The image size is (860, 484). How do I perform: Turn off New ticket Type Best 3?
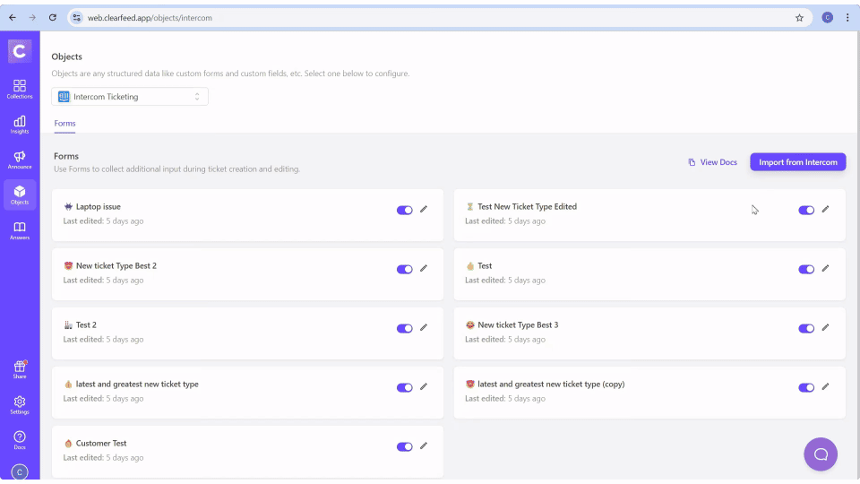click(x=806, y=328)
